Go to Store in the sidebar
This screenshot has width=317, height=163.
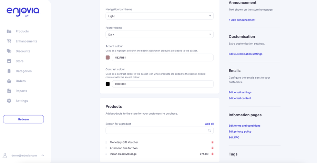point(19,61)
